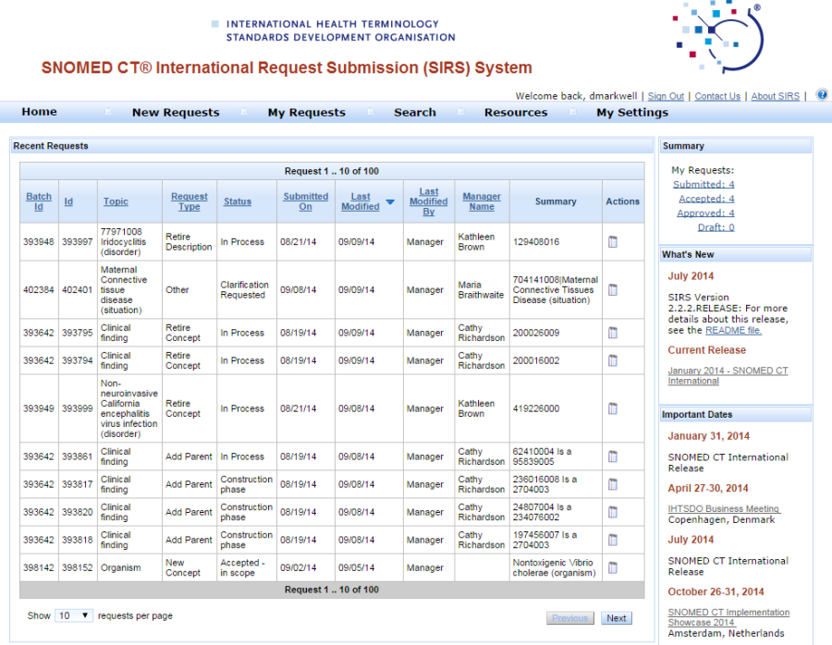Screen dimensions: 832x645
Task: Open action icon for request 393795
Action: click(x=613, y=333)
